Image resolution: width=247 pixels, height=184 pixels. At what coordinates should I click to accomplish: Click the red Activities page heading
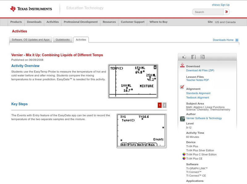coord(19,31)
